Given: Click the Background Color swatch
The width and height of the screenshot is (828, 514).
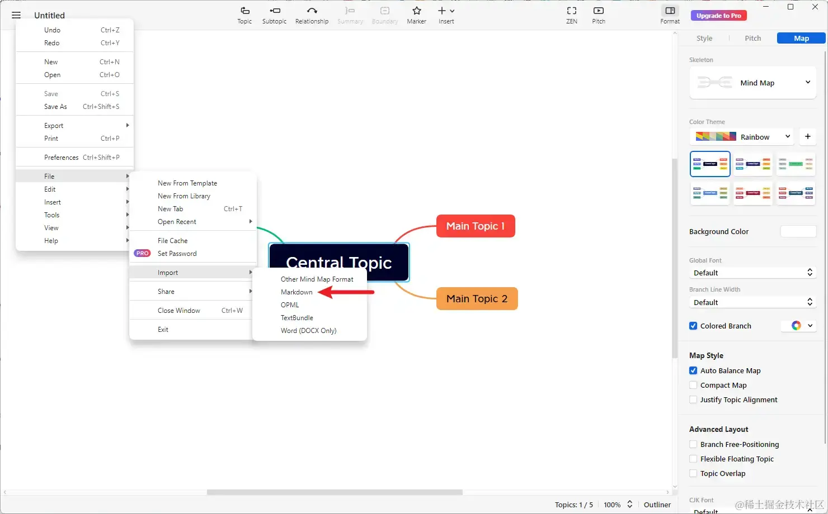Looking at the screenshot, I should [x=798, y=231].
